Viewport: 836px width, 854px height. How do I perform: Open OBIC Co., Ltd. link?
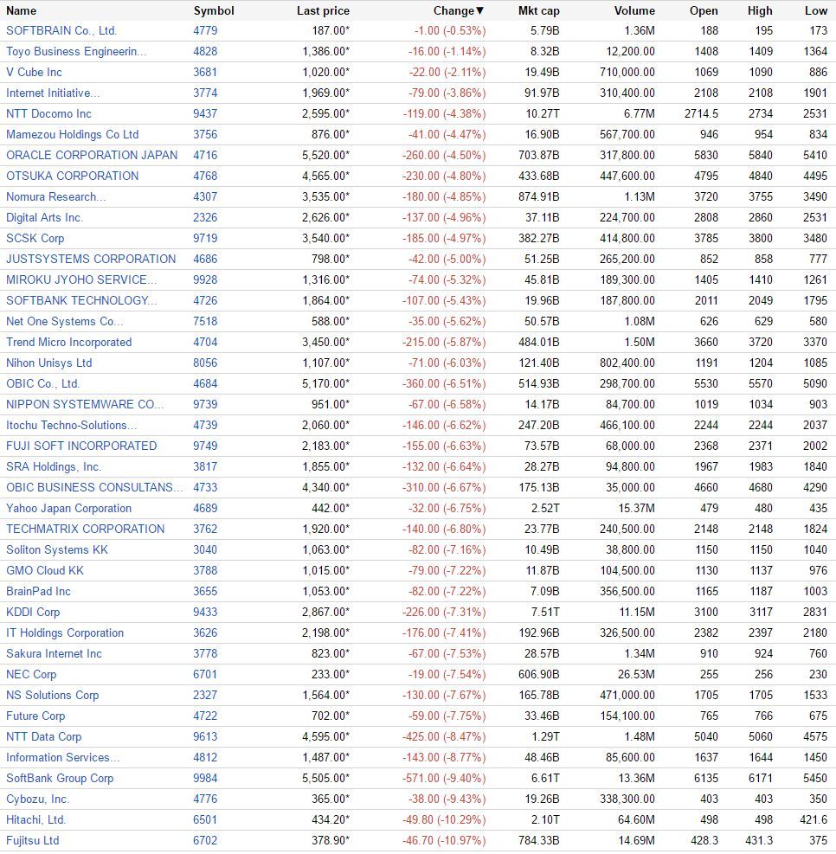tap(43, 383)
